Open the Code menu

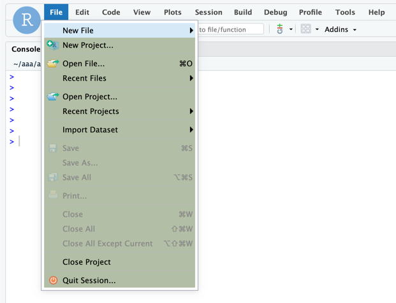[x=111, y=12]
